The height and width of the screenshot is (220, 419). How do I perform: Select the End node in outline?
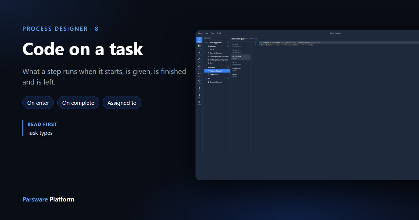coord(216,63)
